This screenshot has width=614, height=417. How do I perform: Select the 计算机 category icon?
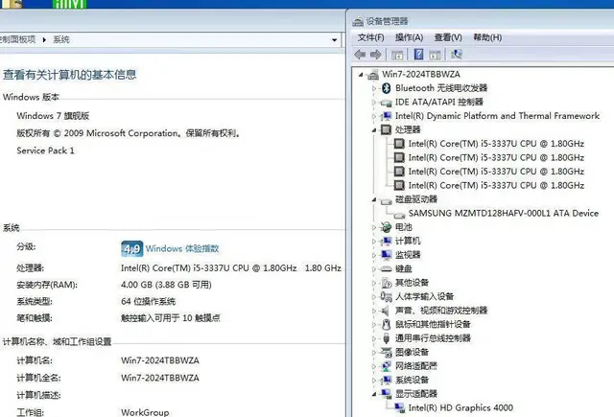point(386,241)
